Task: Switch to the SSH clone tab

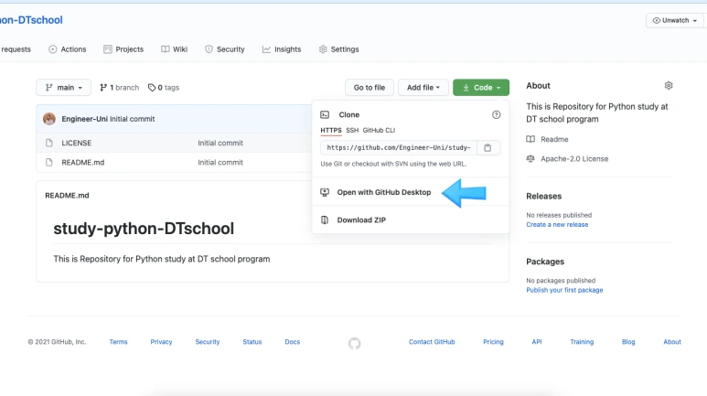Action: click(352, 131)
